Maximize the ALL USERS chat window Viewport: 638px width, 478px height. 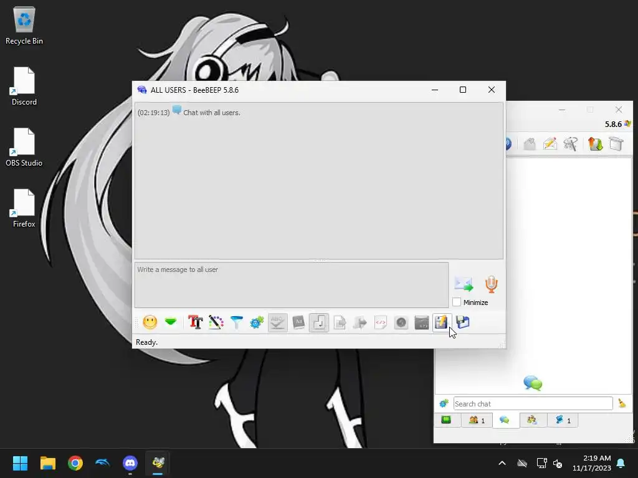pos(463,90)
